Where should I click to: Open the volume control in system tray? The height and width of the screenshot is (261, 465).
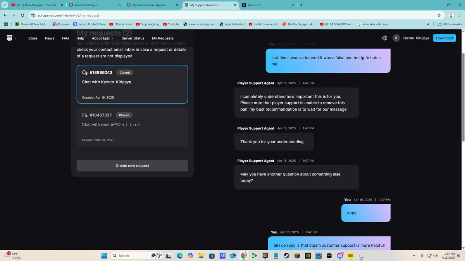[435, 256]
